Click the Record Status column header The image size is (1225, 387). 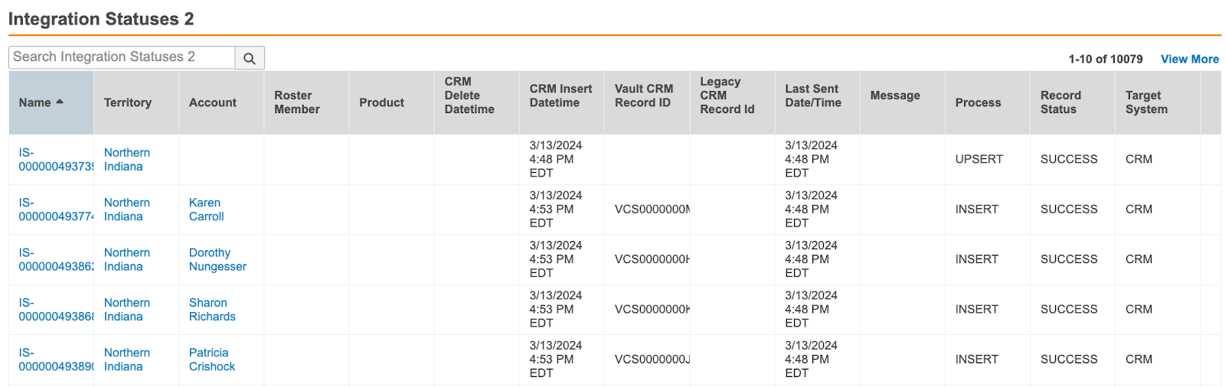(1060, 102)
